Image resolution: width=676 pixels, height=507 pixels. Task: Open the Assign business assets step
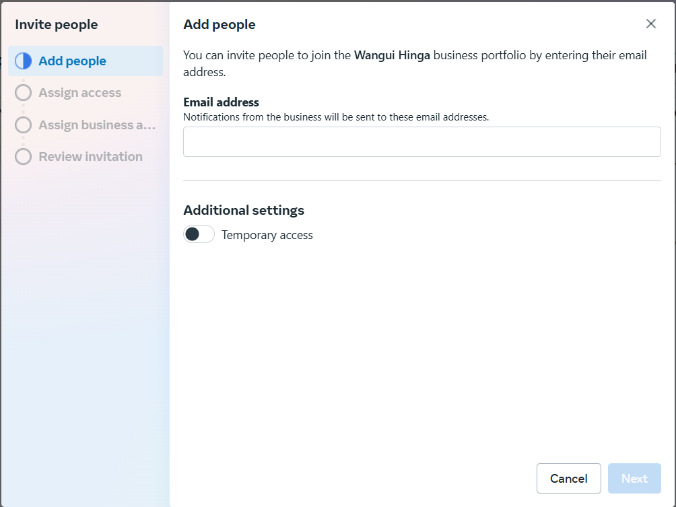[x=86, y=125]
